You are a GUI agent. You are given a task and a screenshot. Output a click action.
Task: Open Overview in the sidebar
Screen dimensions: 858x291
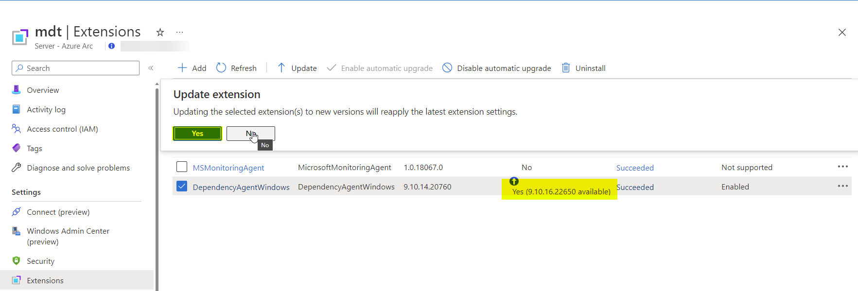(43, 90)
